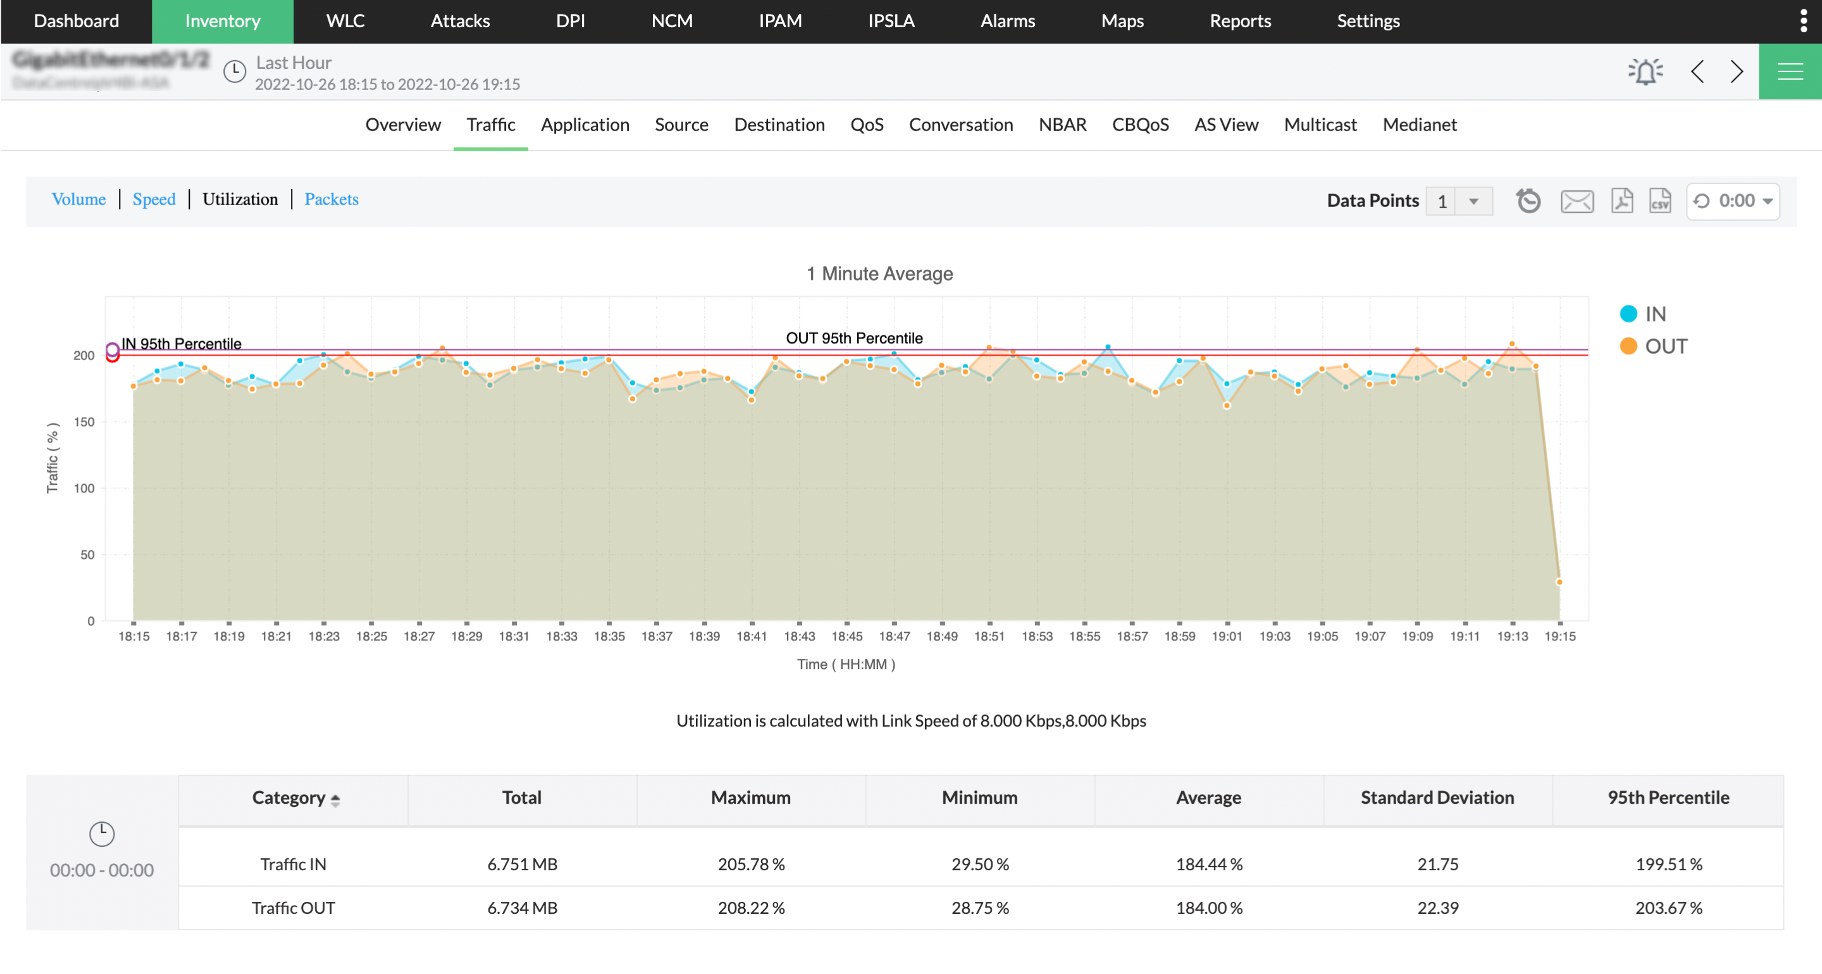Viewport: 1822px width, 974px height.
Task: Click the three-dot more options icon
Action: 1803,20
